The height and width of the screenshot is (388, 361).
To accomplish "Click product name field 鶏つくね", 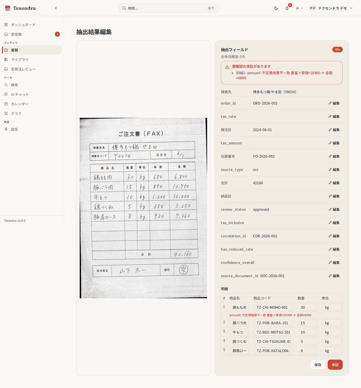I will [x=240, y=341].
